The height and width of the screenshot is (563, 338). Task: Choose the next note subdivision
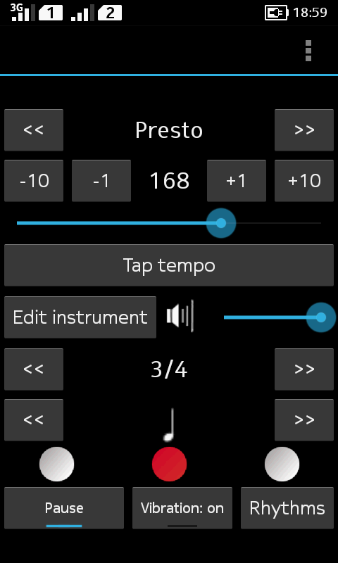click(x=304, y=419)
